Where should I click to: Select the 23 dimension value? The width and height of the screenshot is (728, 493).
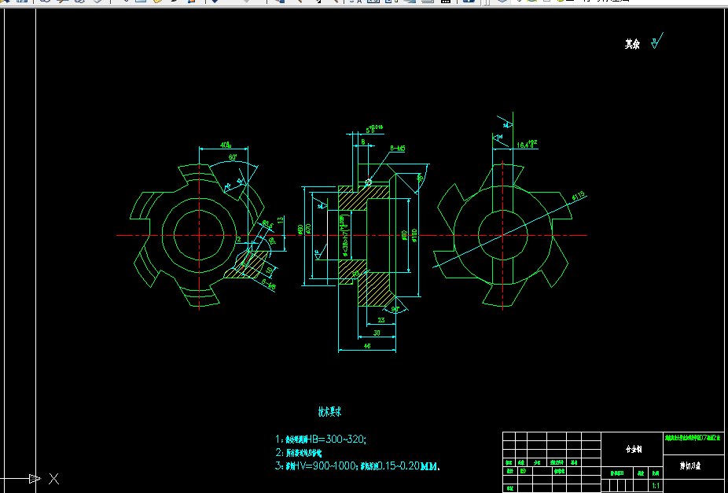381,320
